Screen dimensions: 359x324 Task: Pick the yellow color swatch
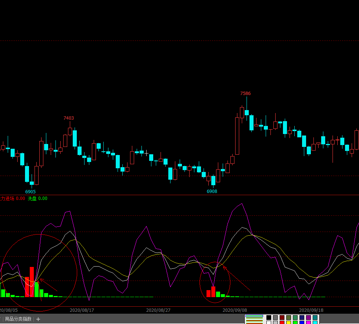tap(289, 323)
